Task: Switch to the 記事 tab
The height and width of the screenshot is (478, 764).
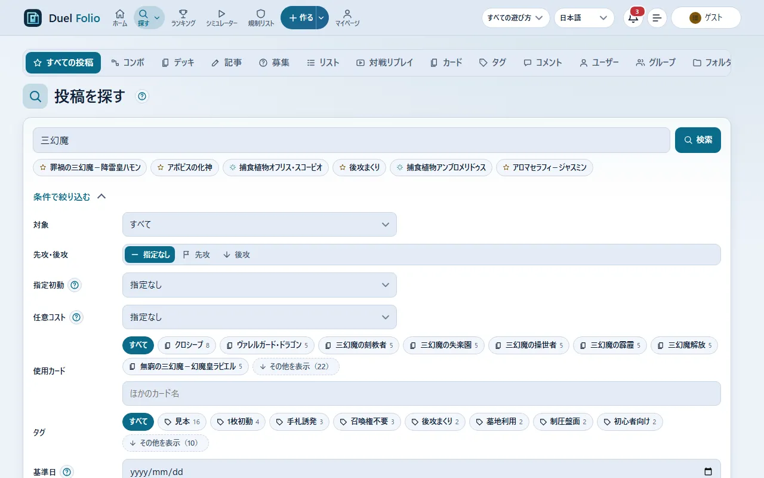Action: pos(226,63)
